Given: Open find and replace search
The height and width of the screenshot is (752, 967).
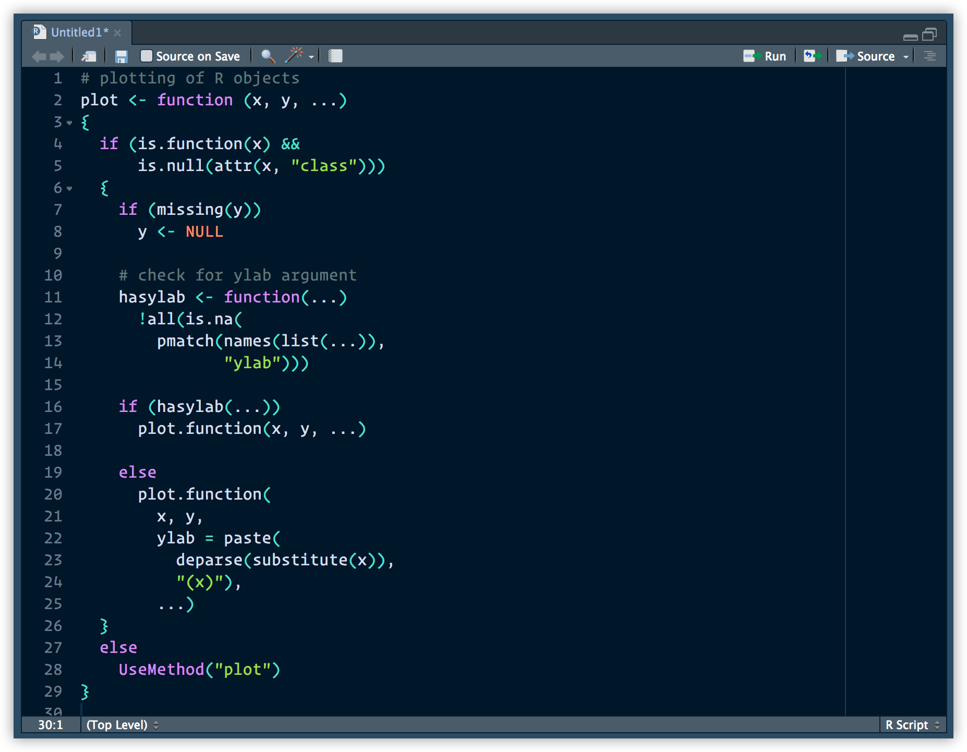Looking at the screenshot, I should [x=268, y=56].
